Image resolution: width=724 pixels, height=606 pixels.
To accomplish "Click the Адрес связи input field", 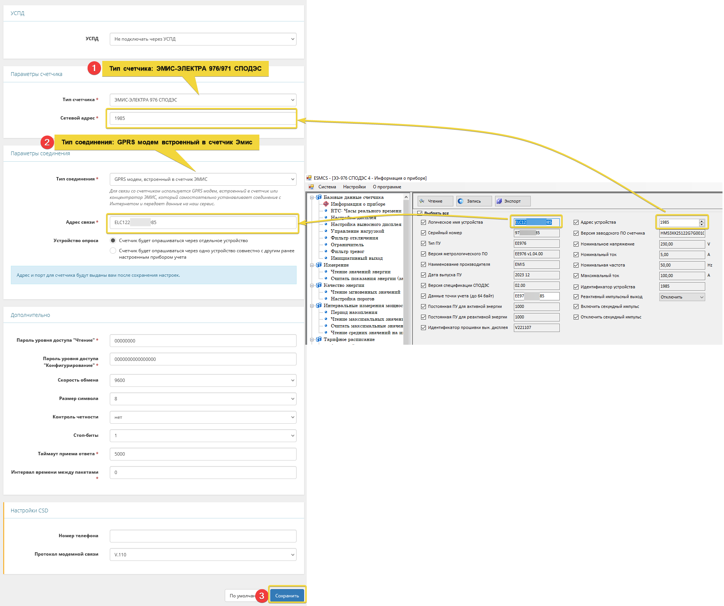I will point(203,223).
